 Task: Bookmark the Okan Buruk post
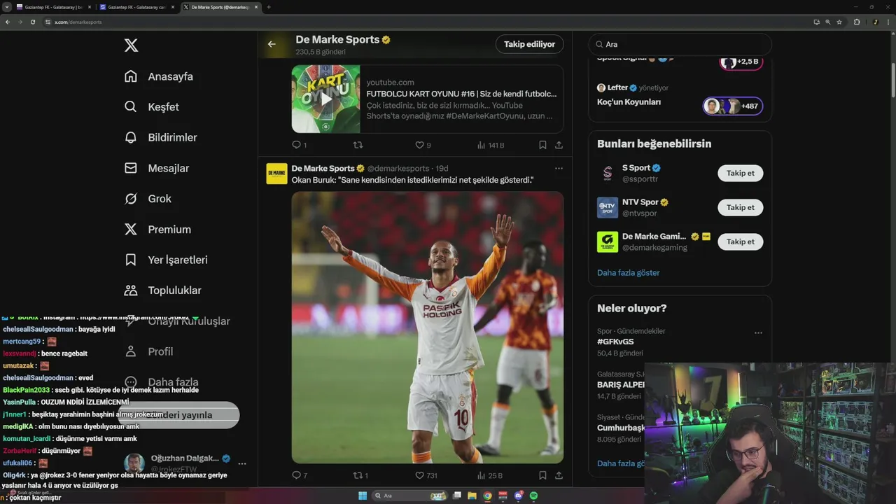point(542,475)
